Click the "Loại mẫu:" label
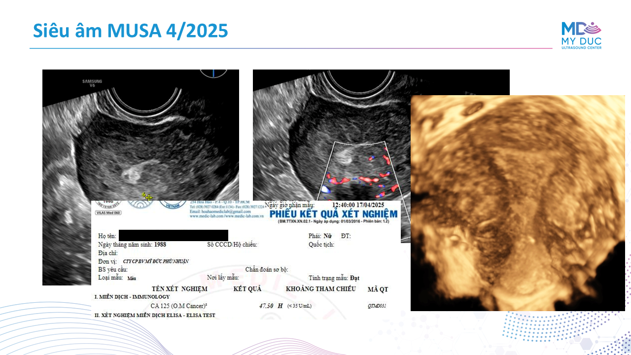Screen dimensions: 631x355 pos(110,278)
